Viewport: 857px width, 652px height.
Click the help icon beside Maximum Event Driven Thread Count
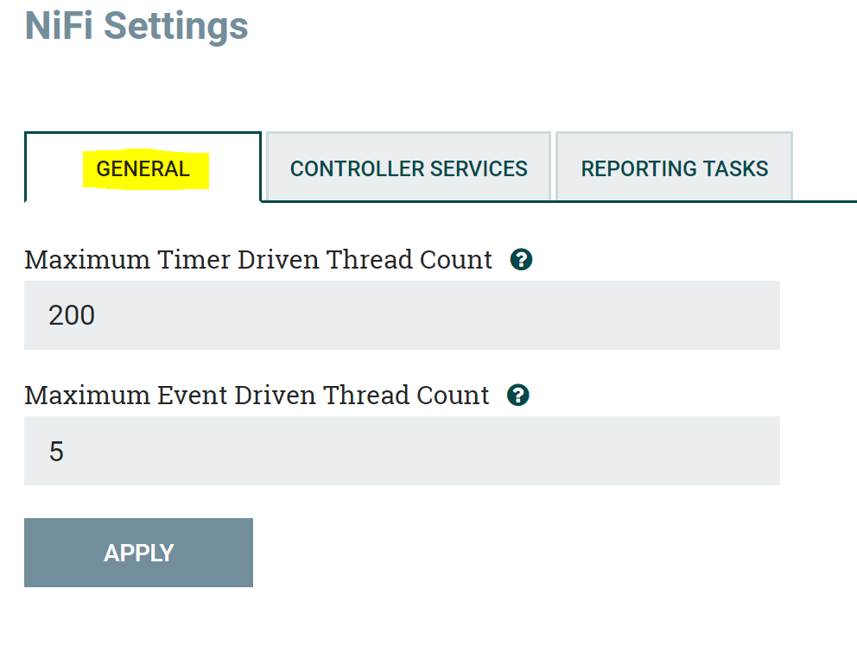[x=518, y=396]
